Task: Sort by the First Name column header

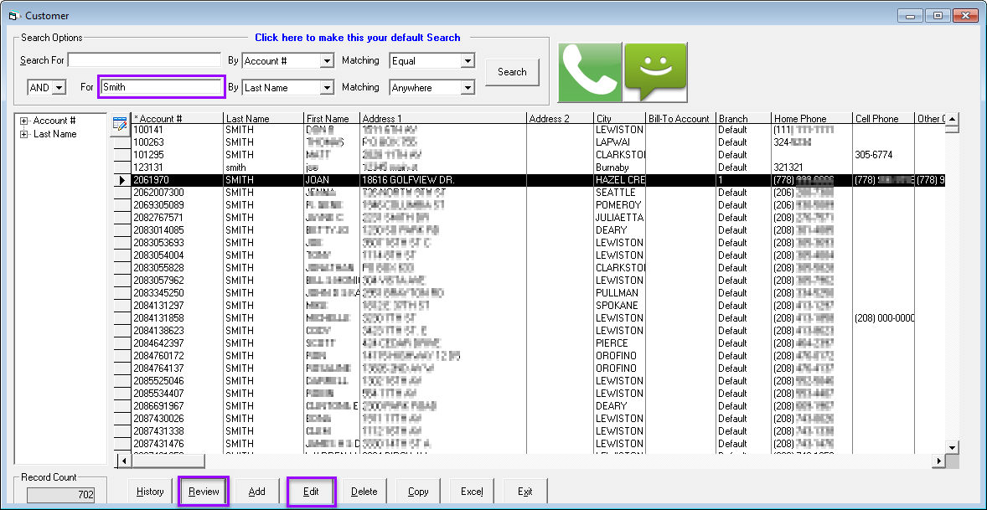Action: pyautogui.click(x=331, y=118)
